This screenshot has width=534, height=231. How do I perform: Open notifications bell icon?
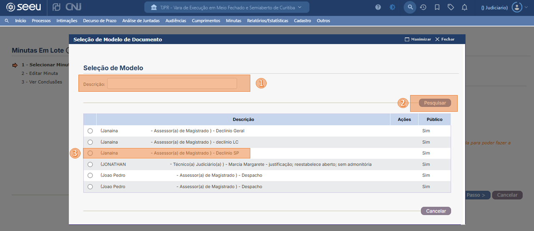click(x=464, y=8)
